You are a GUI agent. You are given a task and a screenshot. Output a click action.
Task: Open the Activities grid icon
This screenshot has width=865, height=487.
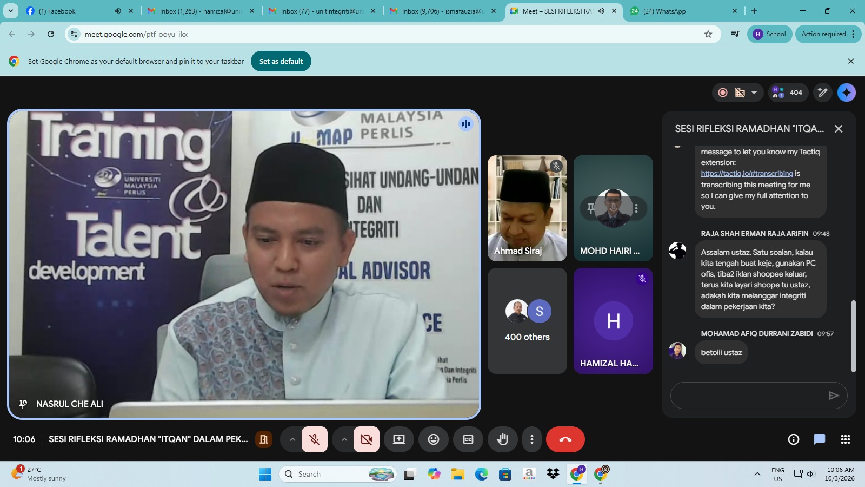[846, 439]
